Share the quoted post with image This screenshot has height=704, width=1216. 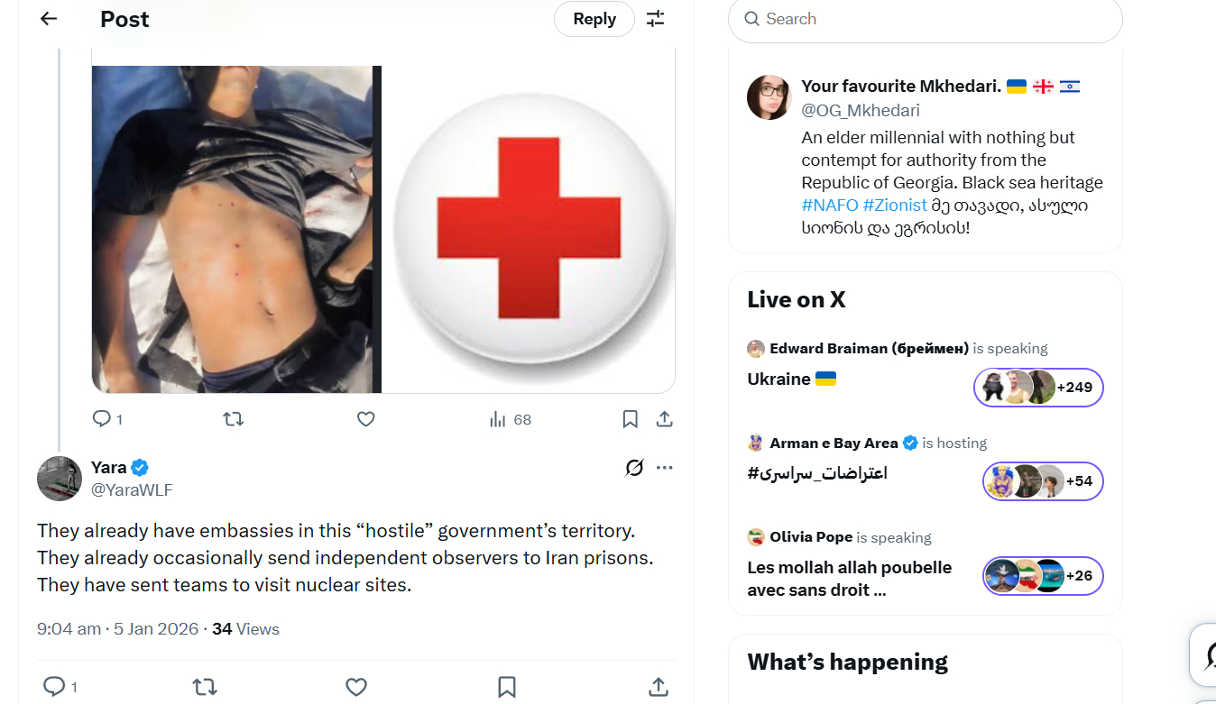(x=664, y=419)
